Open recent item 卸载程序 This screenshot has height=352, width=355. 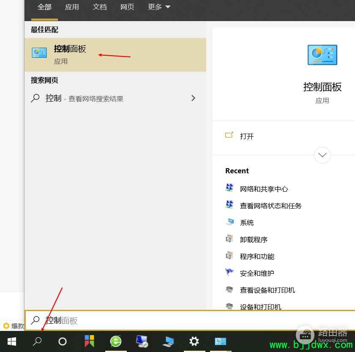(x=254, y=239)
